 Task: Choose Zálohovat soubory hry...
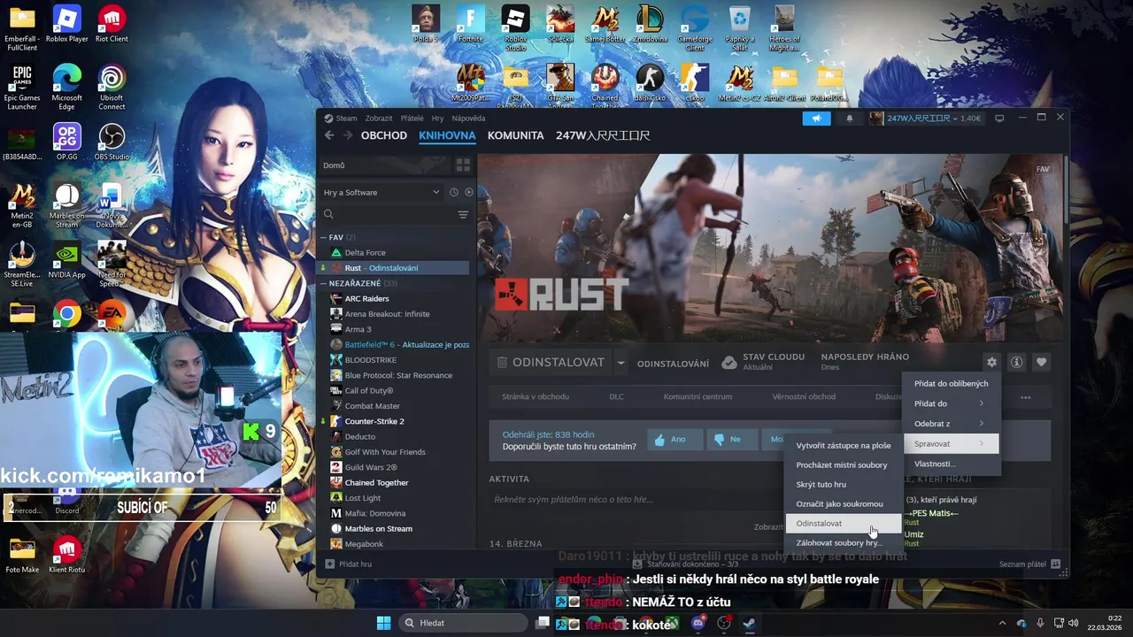pyautogui.click(x=843, y=542)
